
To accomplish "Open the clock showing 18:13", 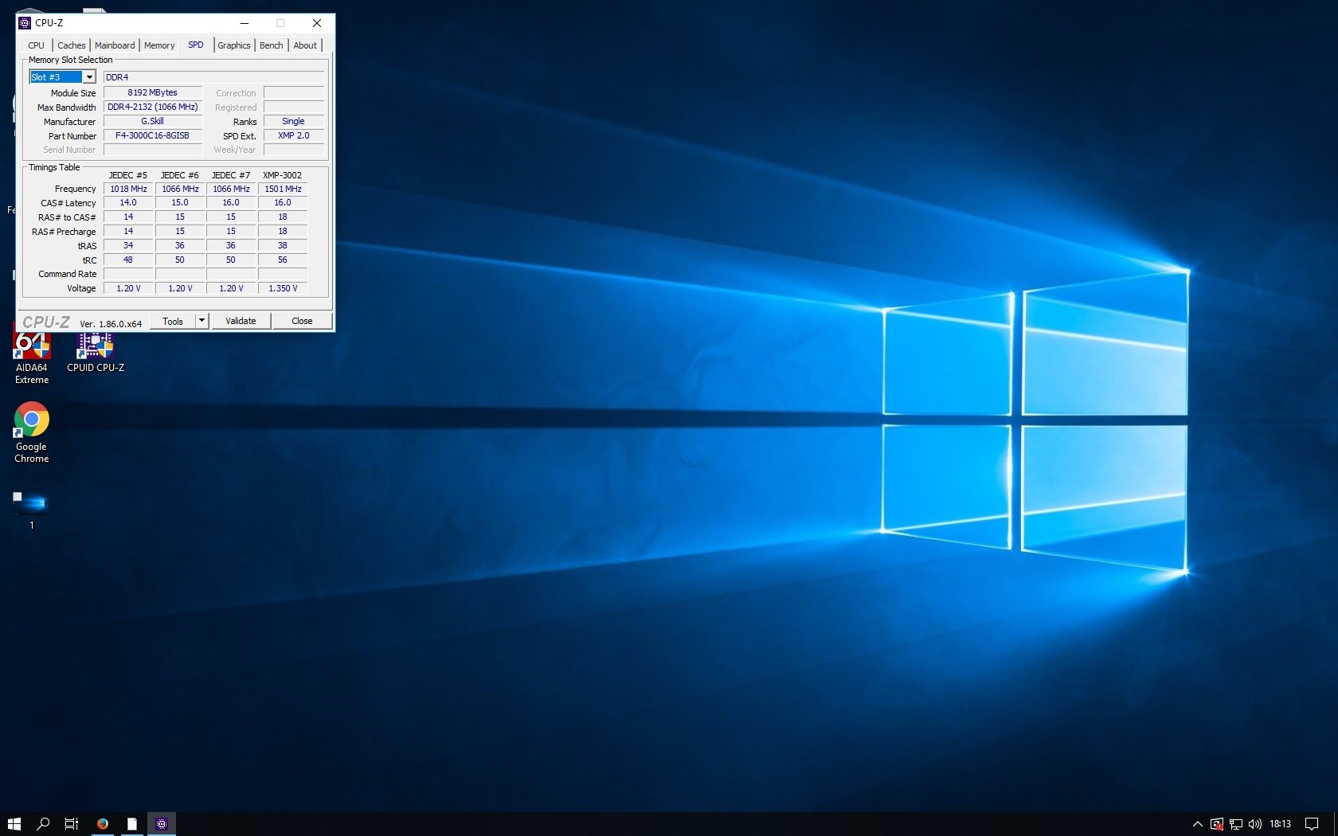I will click(x=1280, y=824).
